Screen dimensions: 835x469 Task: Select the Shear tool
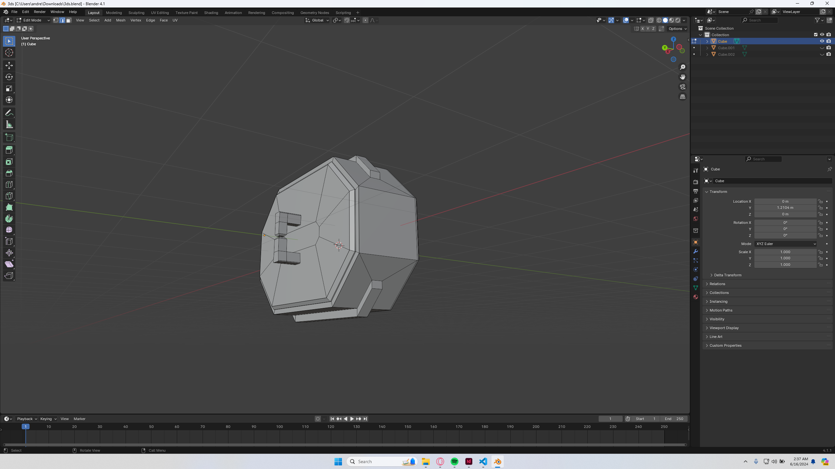click(9, 264)
